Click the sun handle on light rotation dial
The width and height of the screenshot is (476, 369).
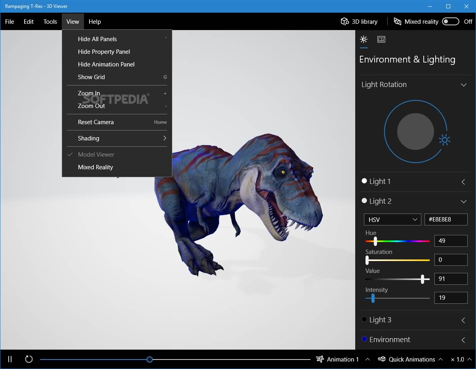point(444,140)
